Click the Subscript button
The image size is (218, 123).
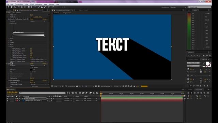[207, 86]
